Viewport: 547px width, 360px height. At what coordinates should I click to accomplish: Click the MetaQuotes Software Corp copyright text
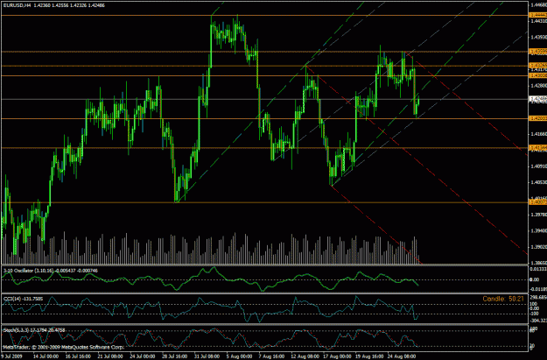64,348
